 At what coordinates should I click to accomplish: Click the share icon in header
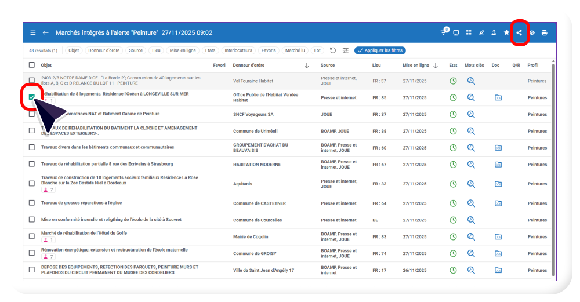519,32
